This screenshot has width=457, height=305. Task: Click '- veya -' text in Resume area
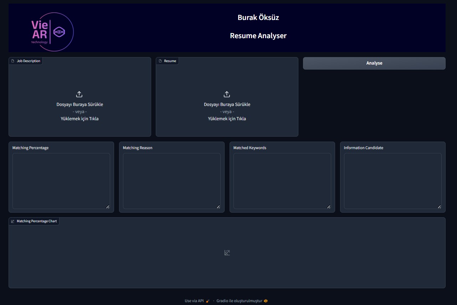227,112
